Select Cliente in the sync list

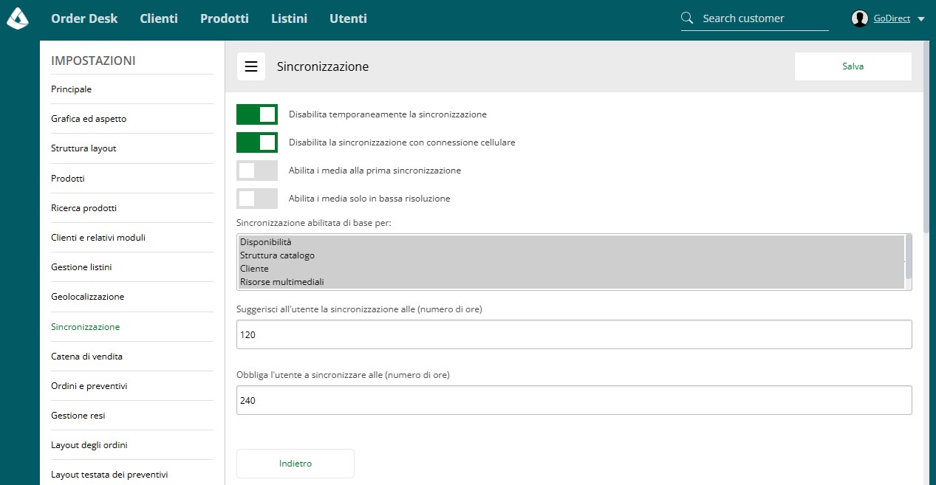tap(571, 269)
